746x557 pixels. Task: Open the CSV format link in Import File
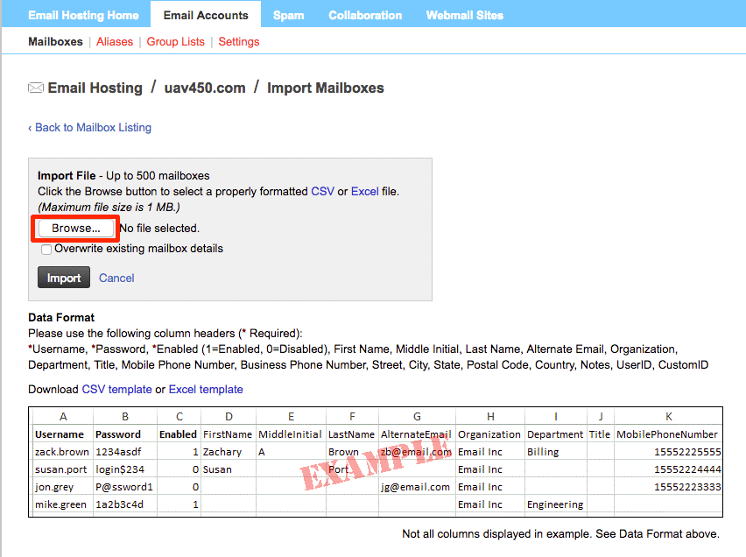pos(322,191)
